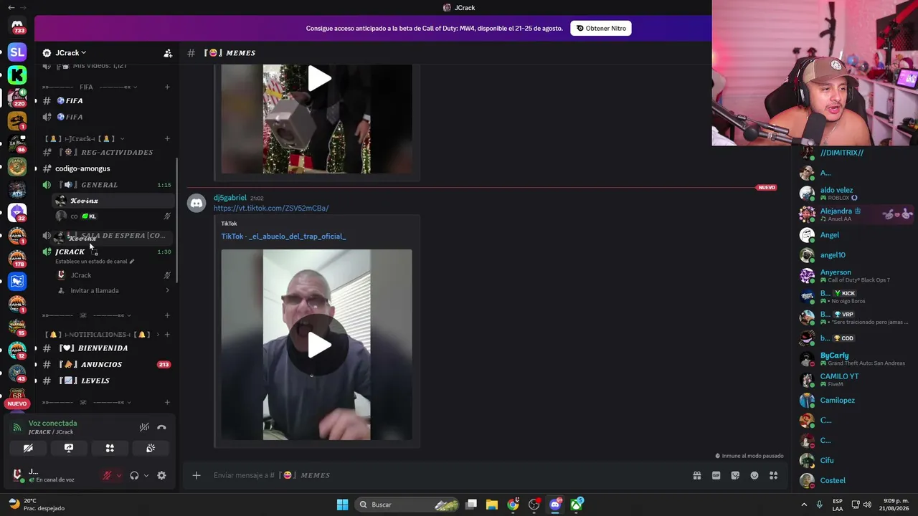The width and height of the screenshot is (918, 516).
Task: Click the plus attachment button in message bar
Action: coord(197,475)
